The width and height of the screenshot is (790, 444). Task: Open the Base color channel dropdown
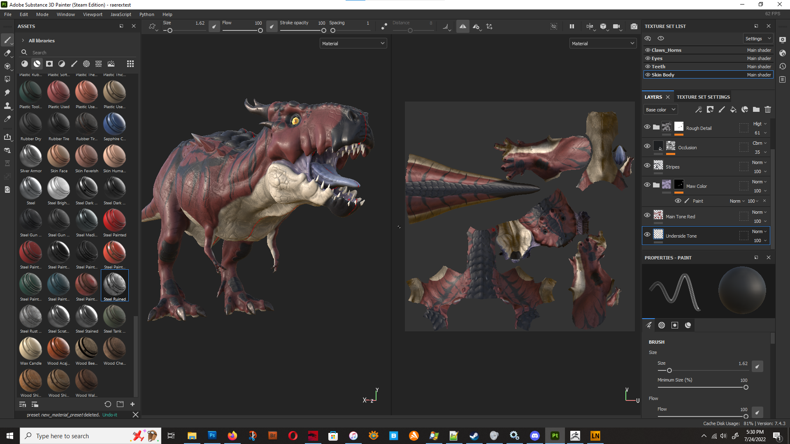point(660,110)
